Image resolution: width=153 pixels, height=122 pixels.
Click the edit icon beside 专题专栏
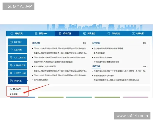click(x=133, y=34)
